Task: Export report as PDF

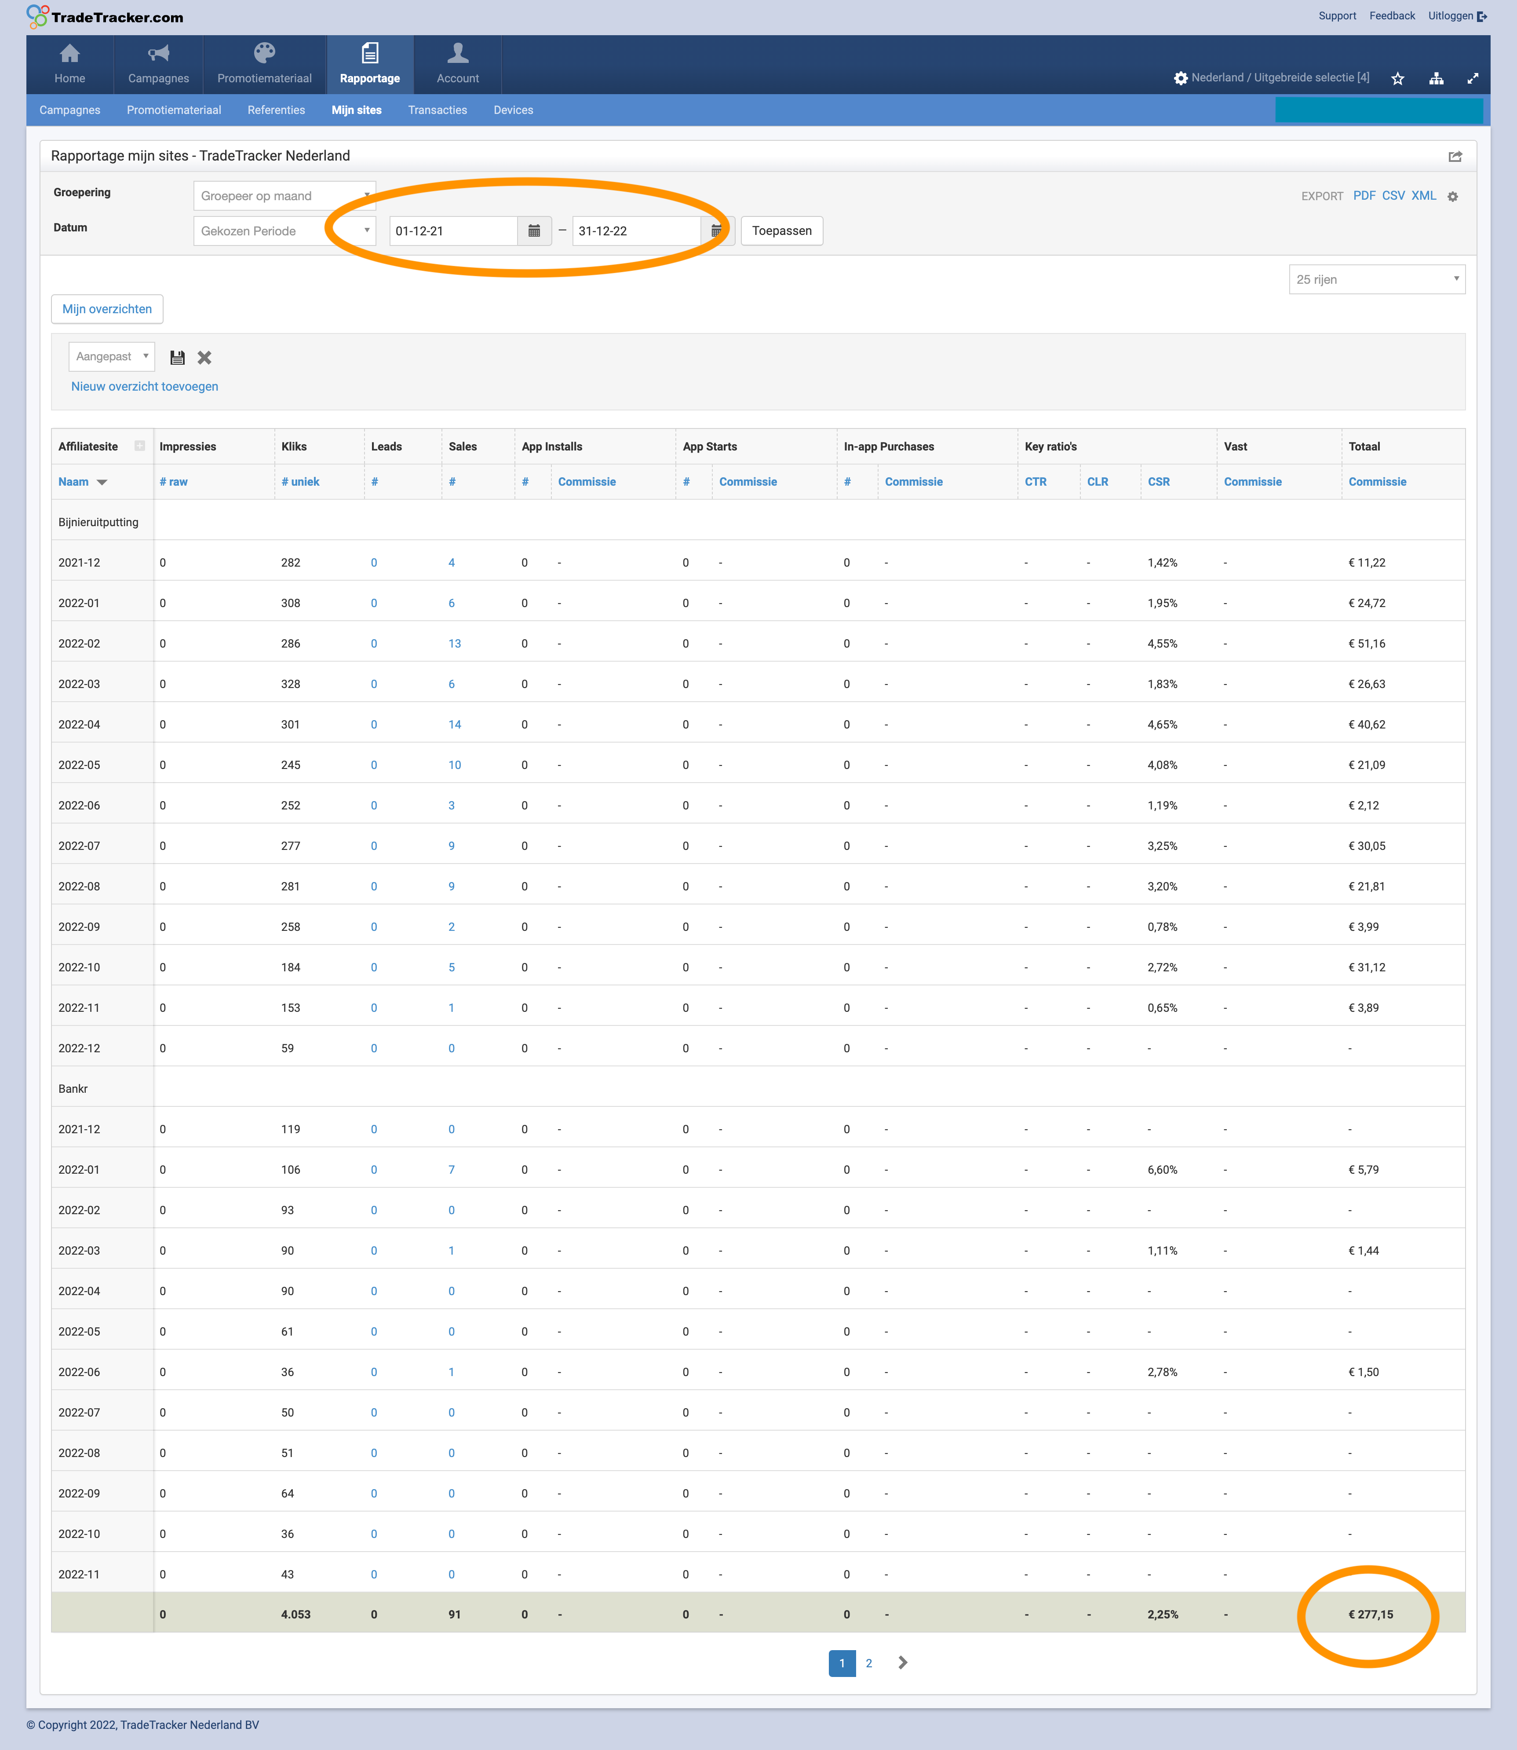Action: [x=1364, y=196]
